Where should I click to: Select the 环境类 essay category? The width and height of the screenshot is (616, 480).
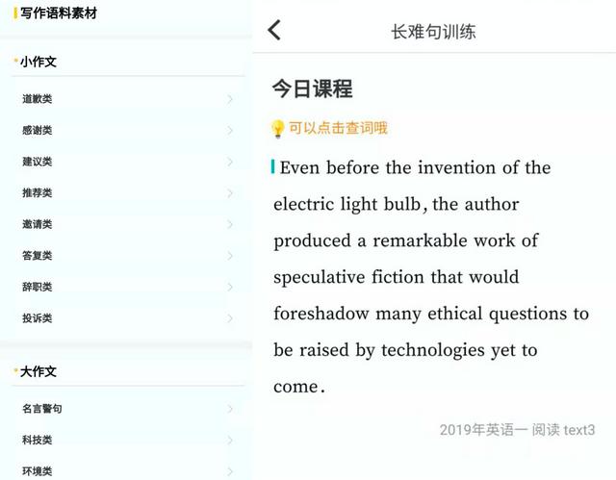tap(38, 471)
